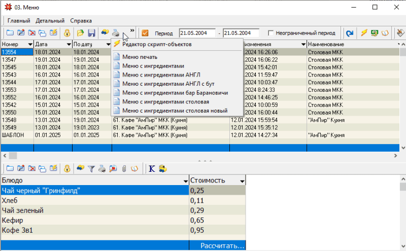Click the filter funnel icon in detail toolbar
The width and height of the screenshot is (406, 251).
click(92, 168)
